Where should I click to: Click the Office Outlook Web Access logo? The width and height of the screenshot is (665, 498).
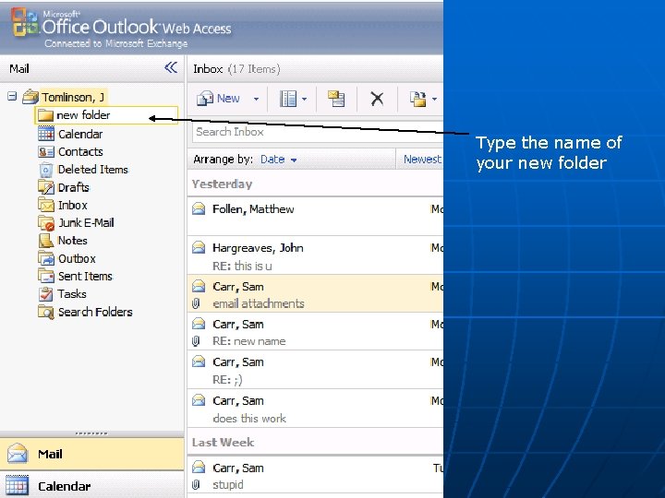pyautogui.click(x=121, y=28)
